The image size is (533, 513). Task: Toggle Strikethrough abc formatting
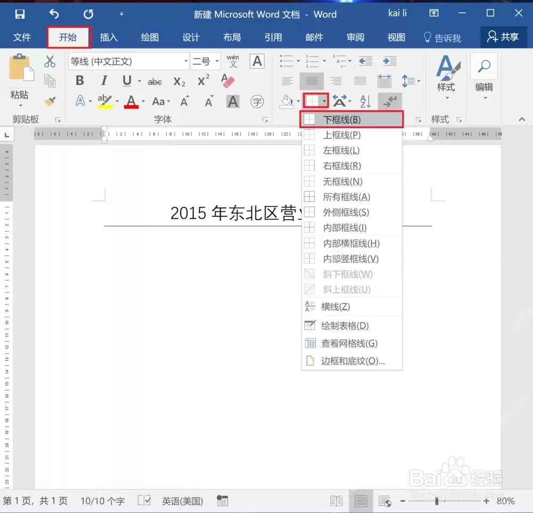(155, 81)
